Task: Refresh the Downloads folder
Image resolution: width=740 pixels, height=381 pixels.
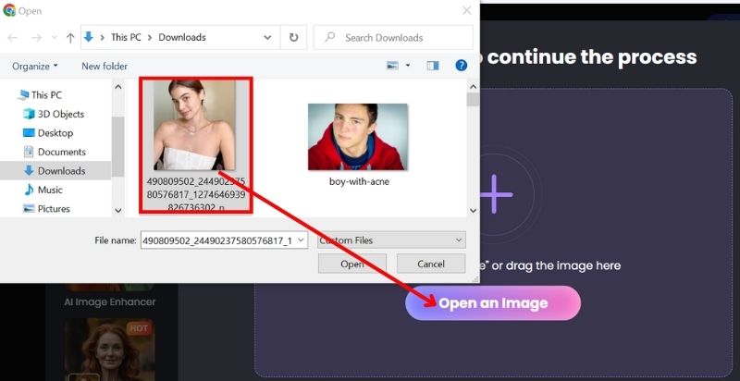Action: 293,37
